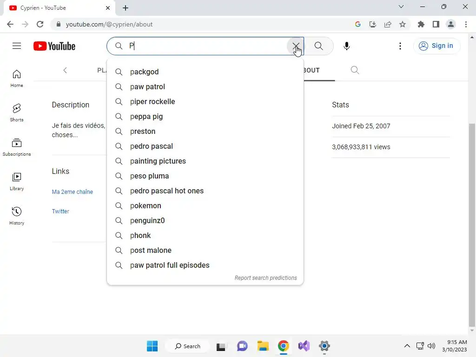476x357 pixels.
Task: Click the address bar URL
Action: tap(109, 24)
